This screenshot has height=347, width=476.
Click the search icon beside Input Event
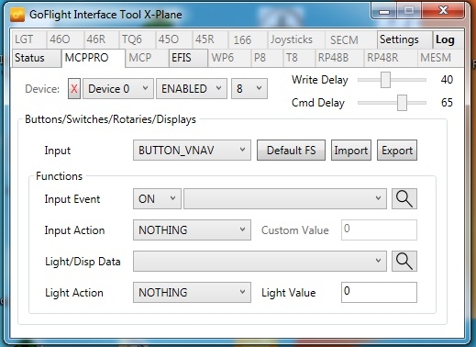404,199
